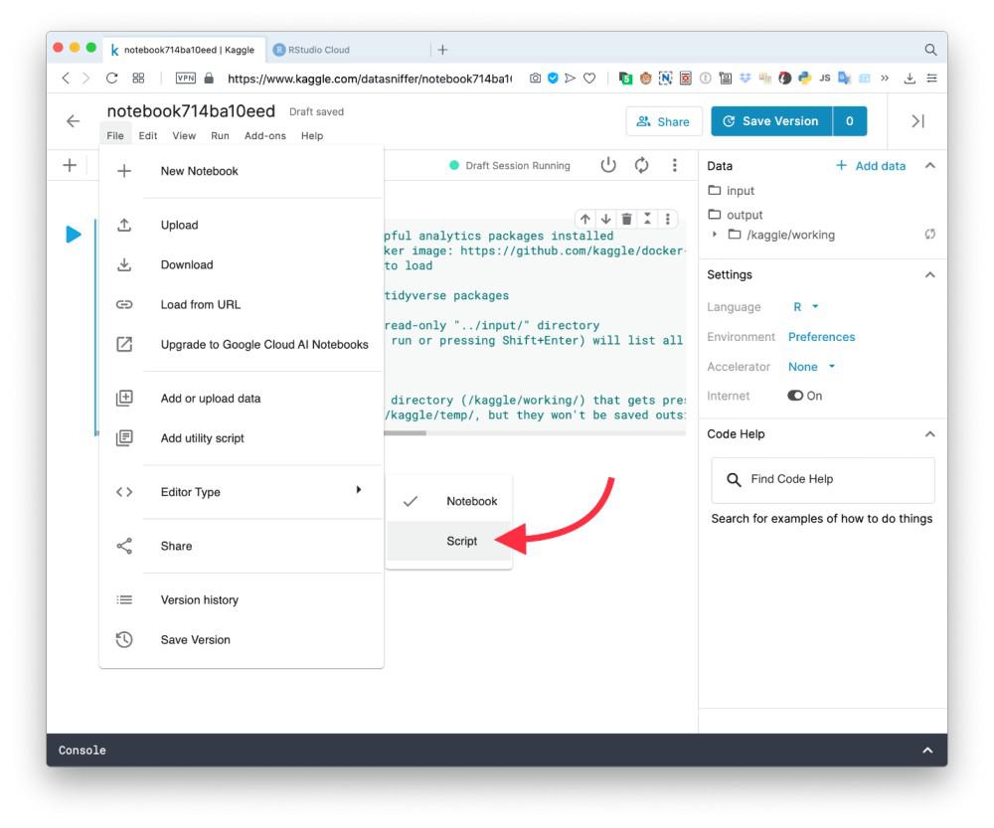Expand the /kaggle/working folder tree
This screenshot has width=994, height=828.
(x=715, y=235)
